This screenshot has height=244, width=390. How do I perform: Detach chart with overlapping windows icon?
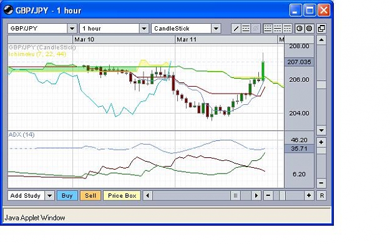tap(321, 28)
